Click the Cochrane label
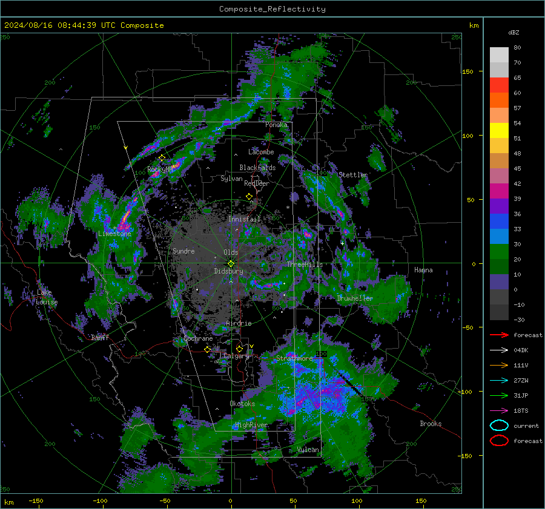The width and height of the screenshot is (545, 509). coord(198,338)
